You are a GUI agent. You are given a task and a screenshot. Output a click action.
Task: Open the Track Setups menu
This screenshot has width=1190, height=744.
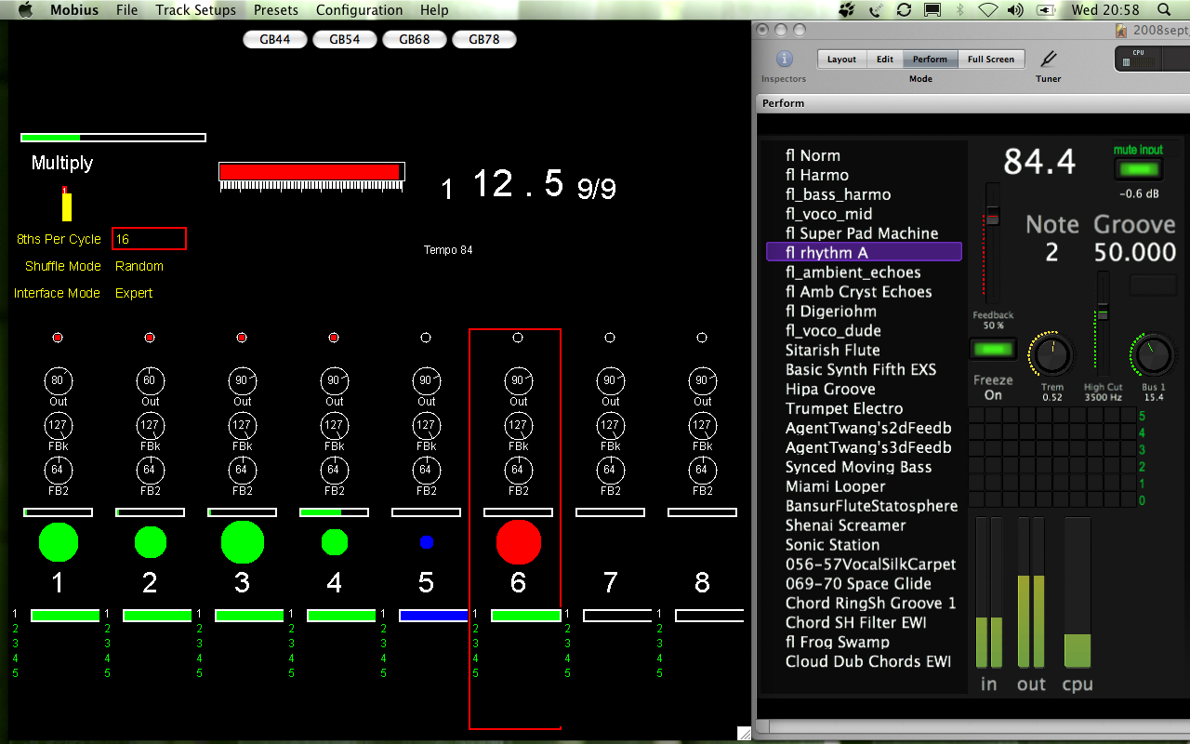pos(196,10)
